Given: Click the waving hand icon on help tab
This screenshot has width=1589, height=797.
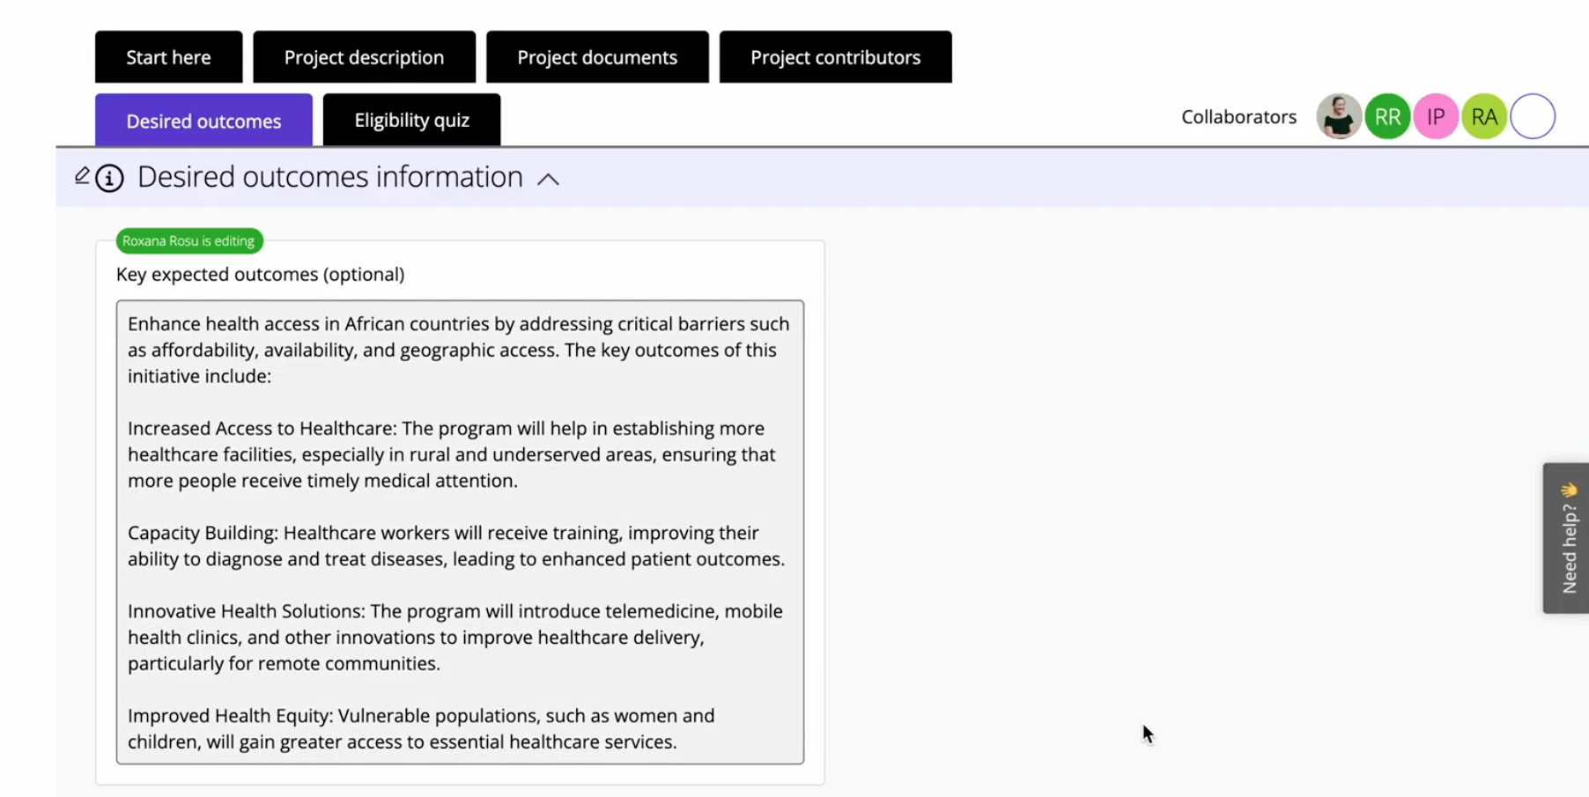Looking at the screenshot, I should coord(1569,490).
